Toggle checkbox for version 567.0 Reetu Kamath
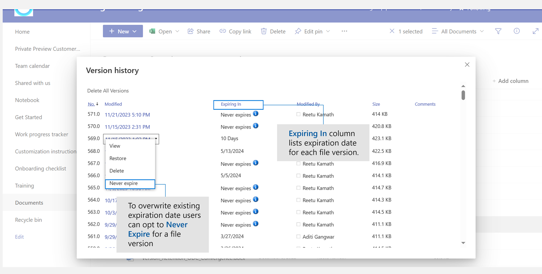 point(298,164)
